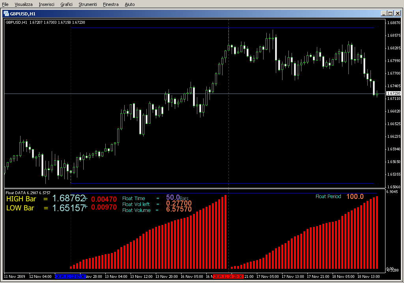Maximize the GBPUSD,H1 chart window
The image size is (404, 283).
click(390, 13)
